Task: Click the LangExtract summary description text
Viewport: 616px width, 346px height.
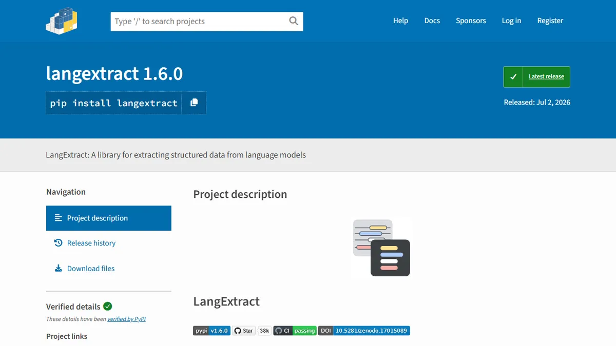Action: [176, 155]
